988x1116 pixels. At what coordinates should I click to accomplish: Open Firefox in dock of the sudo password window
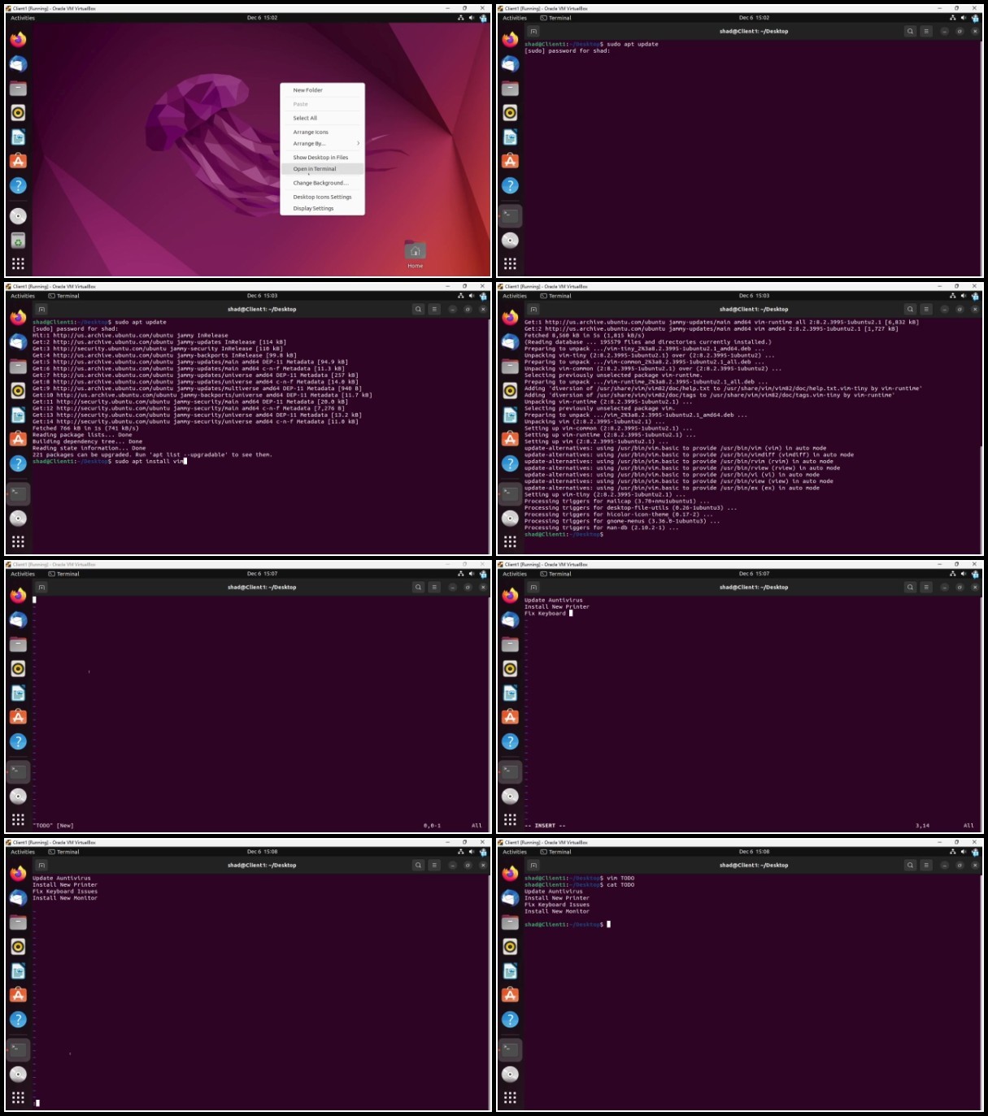click(510, 39)
